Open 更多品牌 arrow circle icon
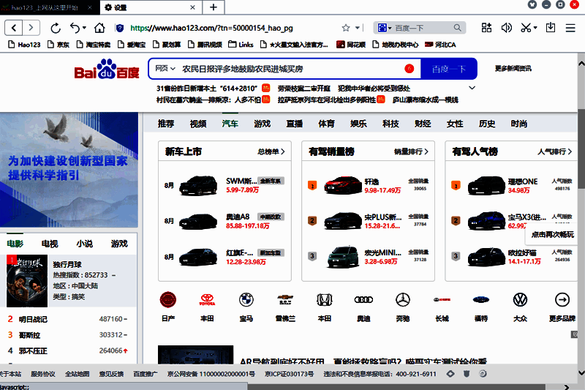The height and width of the screenshot is (390, 585). tap(562, 300)
